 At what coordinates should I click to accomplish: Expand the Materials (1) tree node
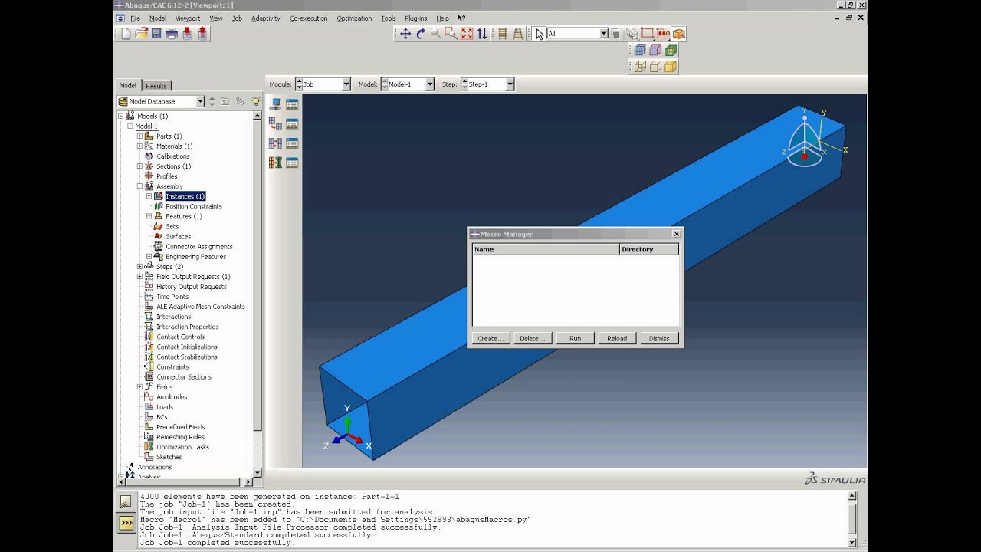click(139, 146)
